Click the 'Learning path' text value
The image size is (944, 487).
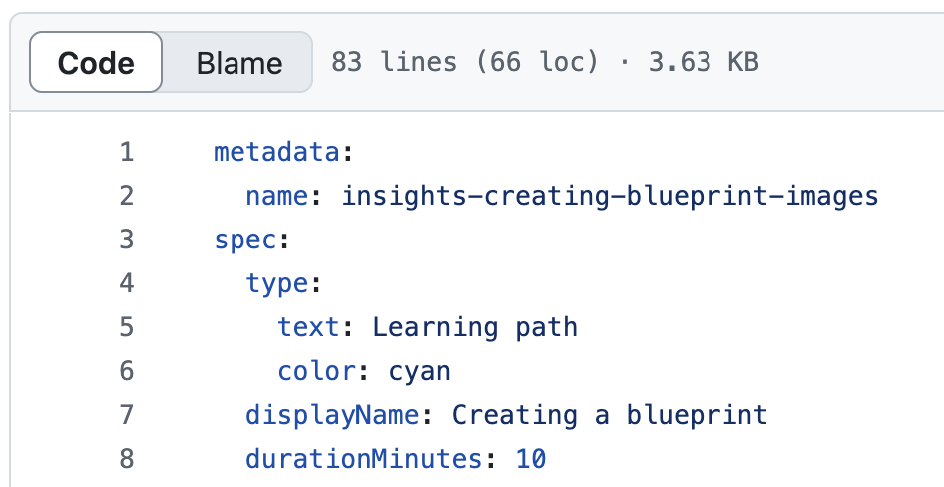click(x=475, y=328)
